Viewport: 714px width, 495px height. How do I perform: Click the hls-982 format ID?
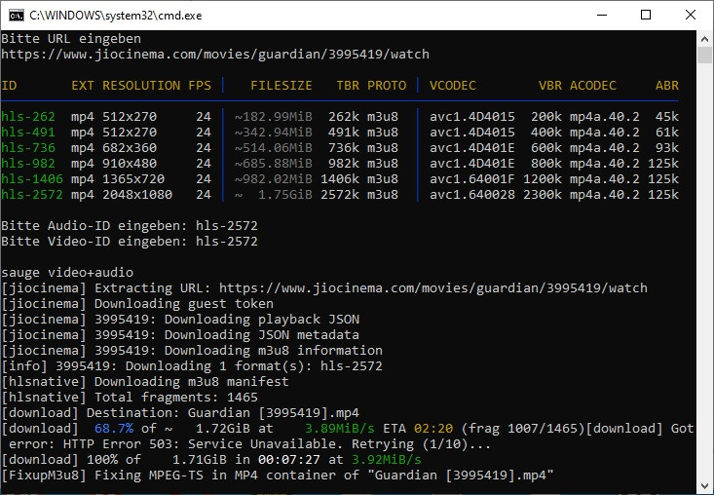28,164
